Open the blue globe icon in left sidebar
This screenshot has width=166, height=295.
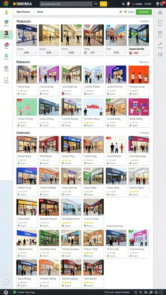point(6,56)
